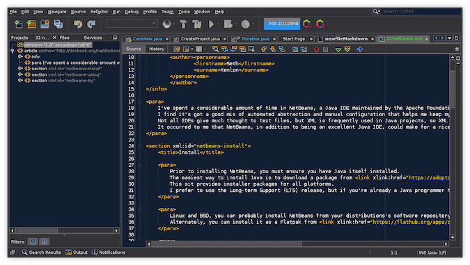Switch to History view button
This screenshot has width=470, height=265.
point(157,49)
